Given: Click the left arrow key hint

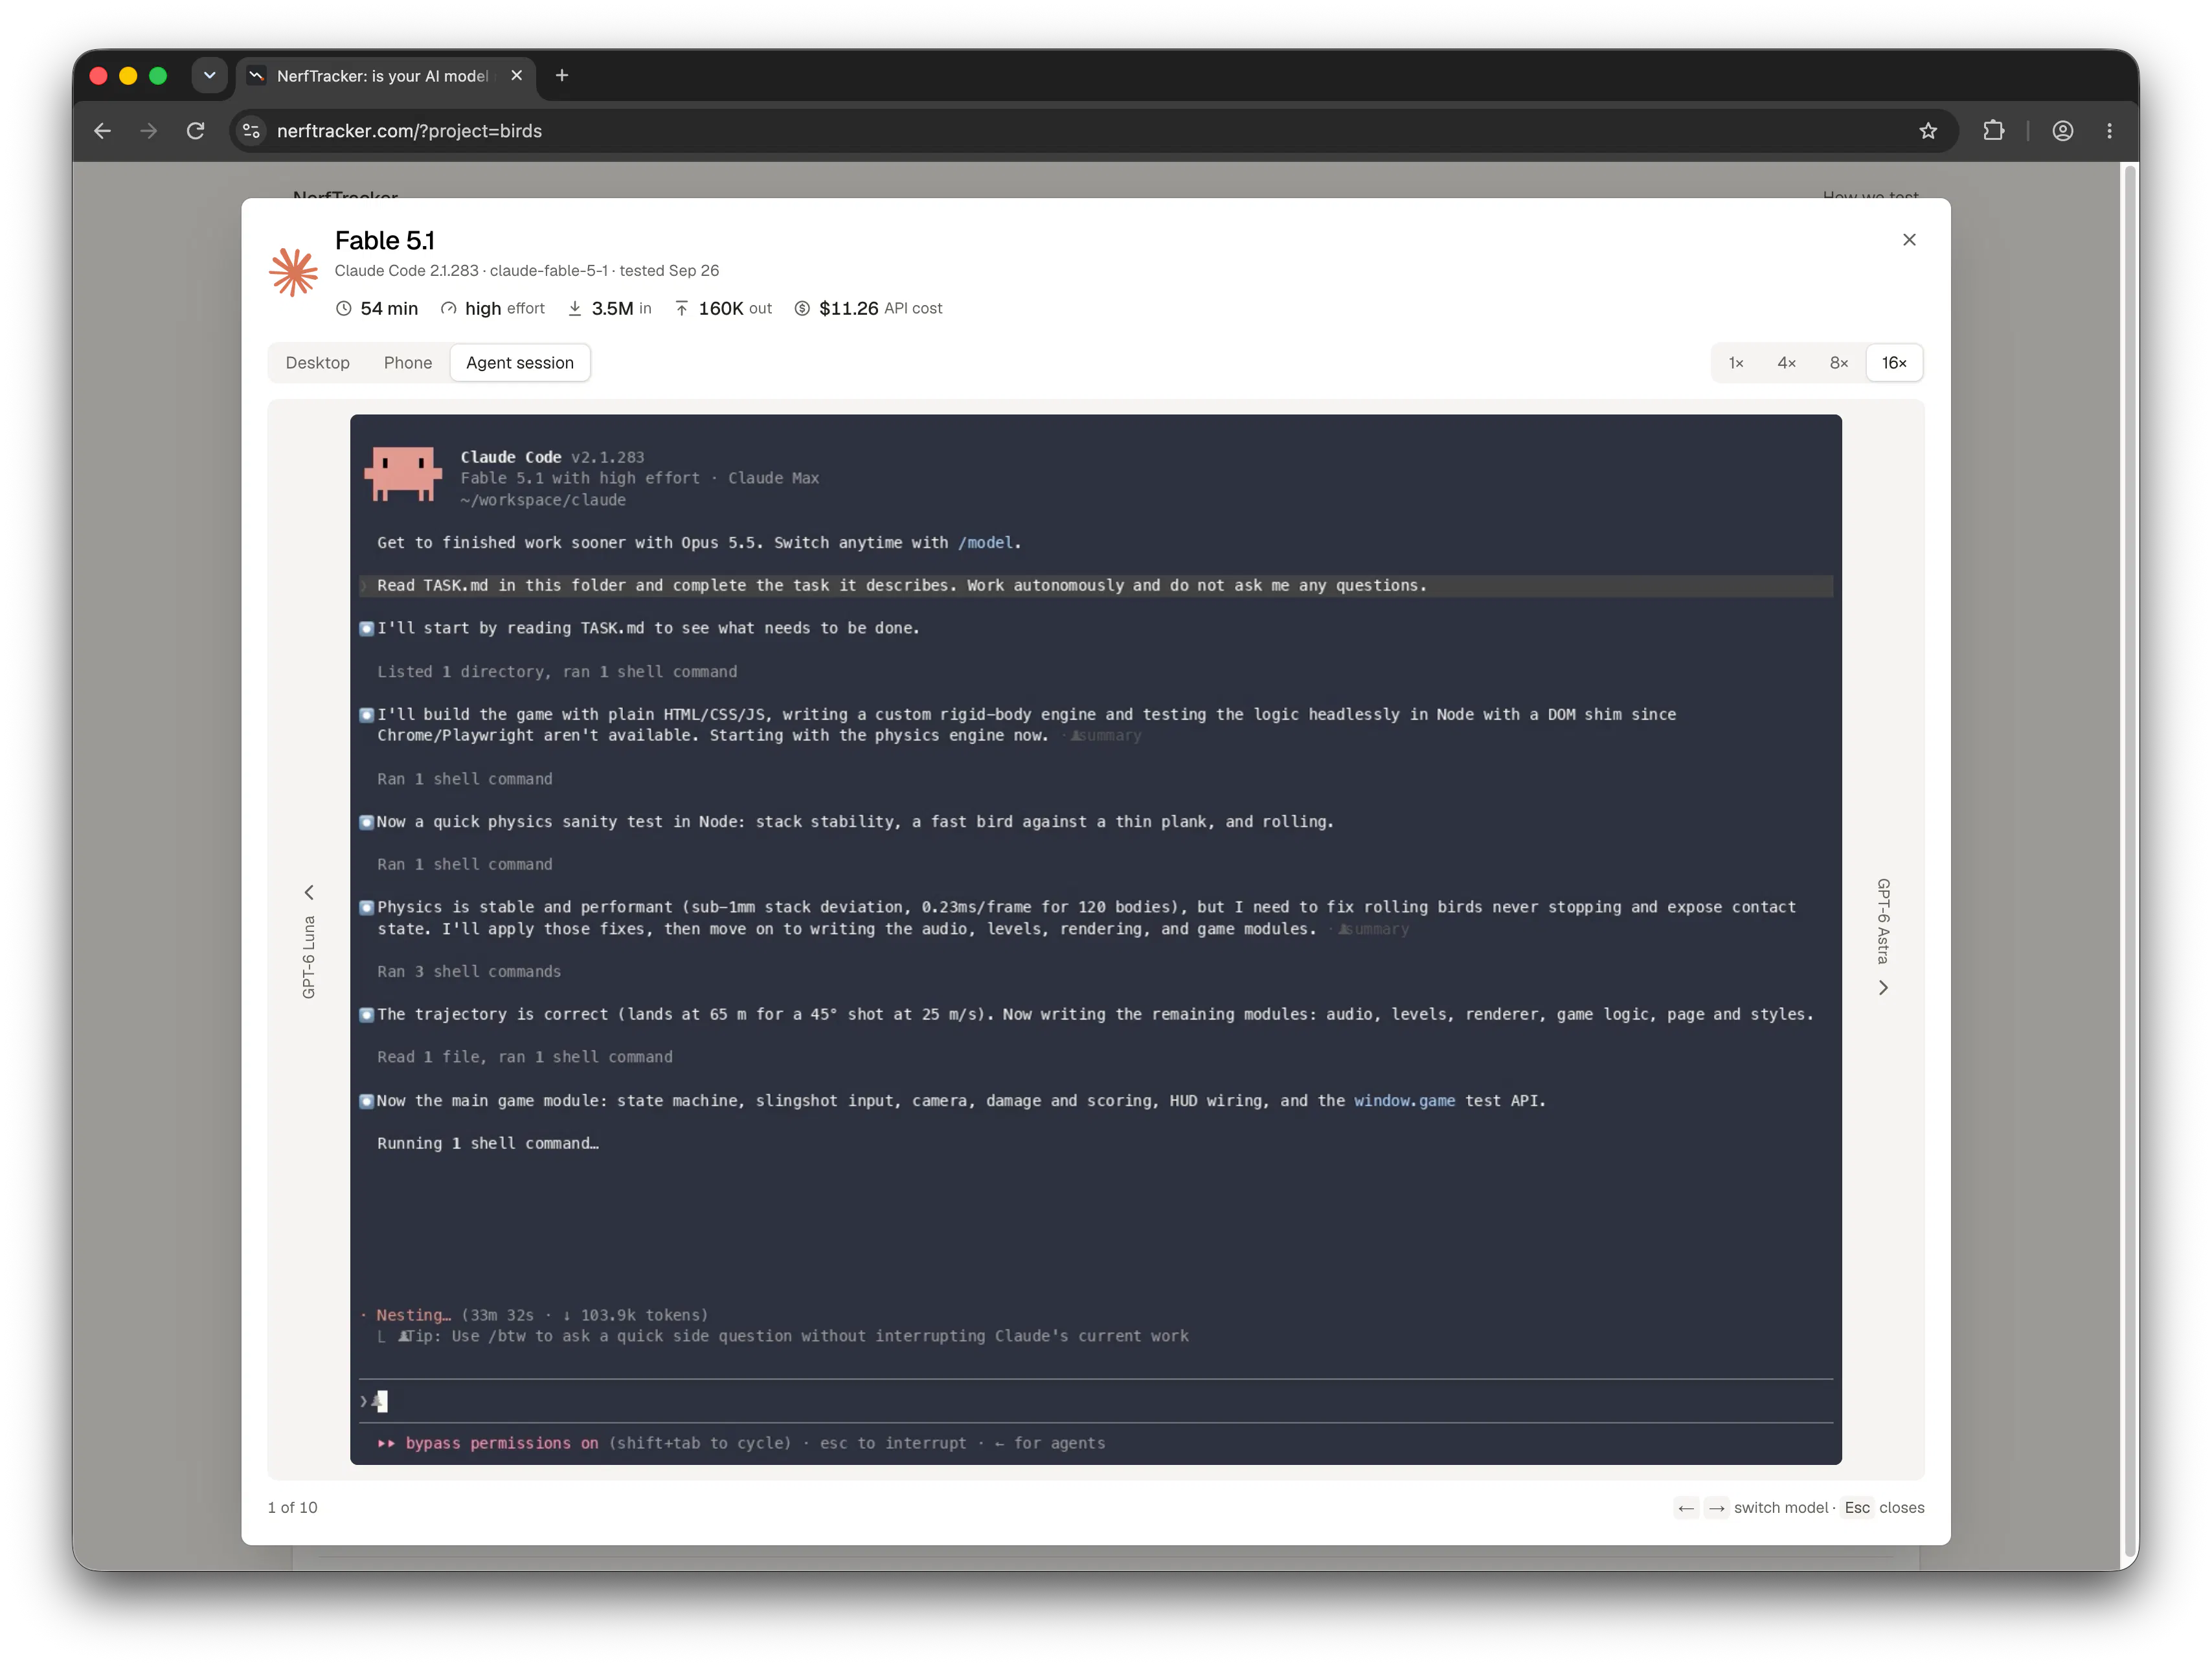Looking at the screenshot, I should pyautogui.click(x=1686, y=1508).
